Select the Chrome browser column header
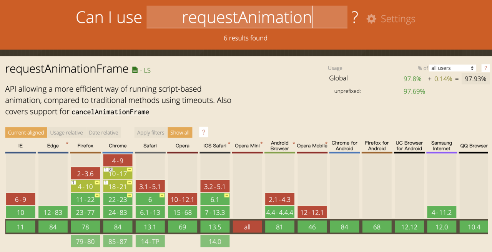 pos(118,146)
